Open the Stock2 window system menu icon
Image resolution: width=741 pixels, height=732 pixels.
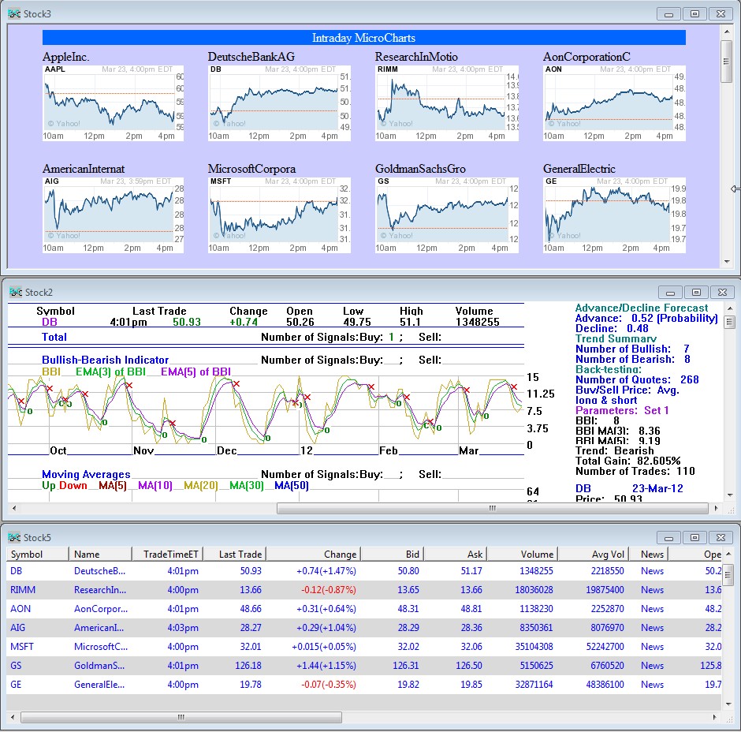15,292
